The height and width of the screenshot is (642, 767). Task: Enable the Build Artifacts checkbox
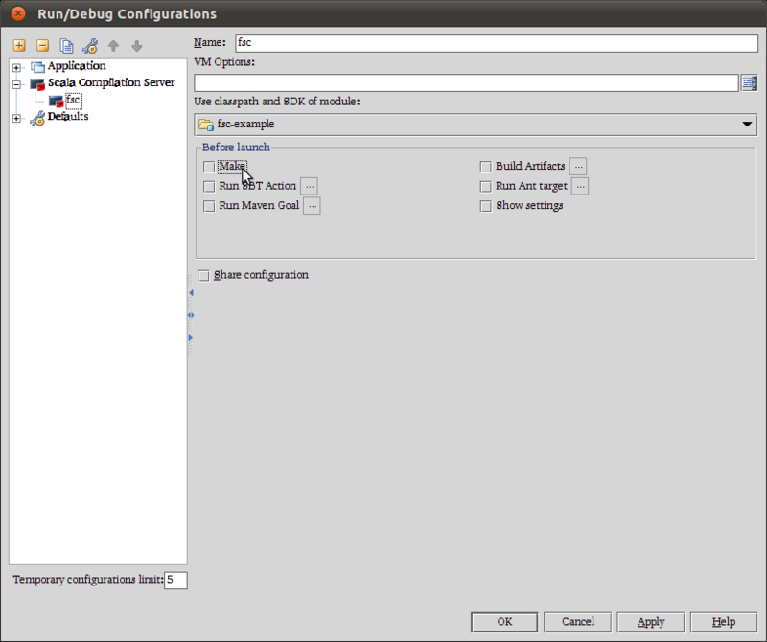pos(486,167)
